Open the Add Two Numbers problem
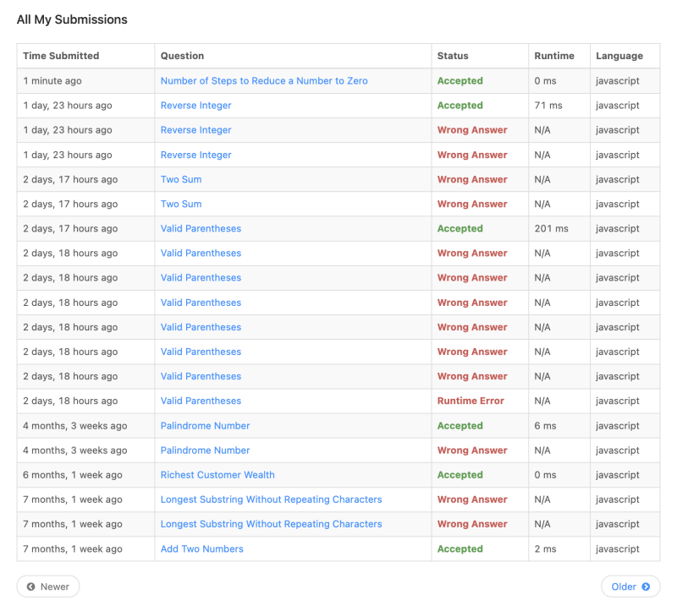The width and height of the screenshot is (677, 611). (x=201, y=548)
